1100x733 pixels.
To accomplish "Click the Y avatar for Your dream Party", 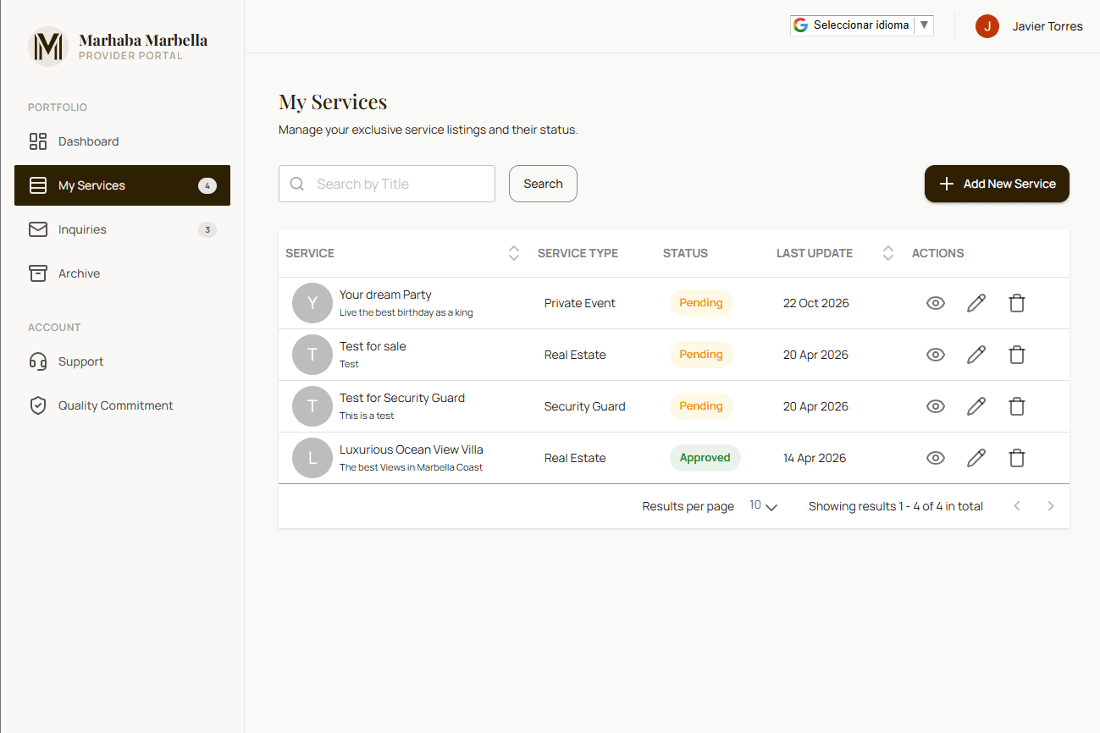I will (x=312, y=303).
